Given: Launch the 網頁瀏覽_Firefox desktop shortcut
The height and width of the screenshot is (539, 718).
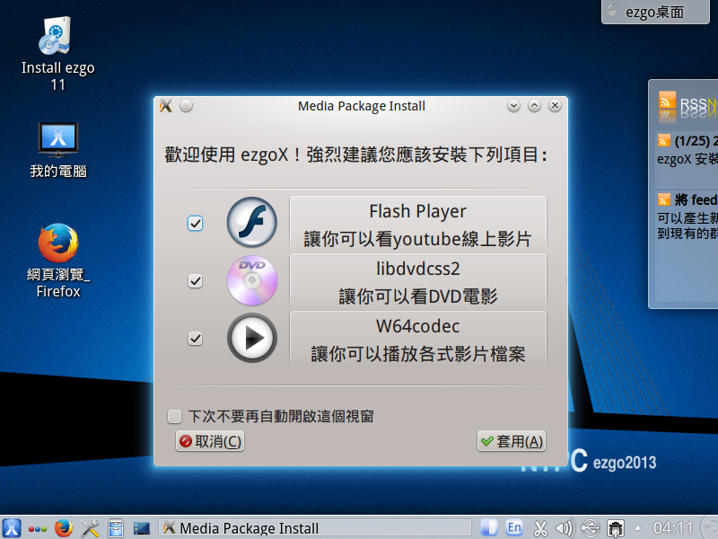Looking at the screenshot, I should tap(58, 261).
